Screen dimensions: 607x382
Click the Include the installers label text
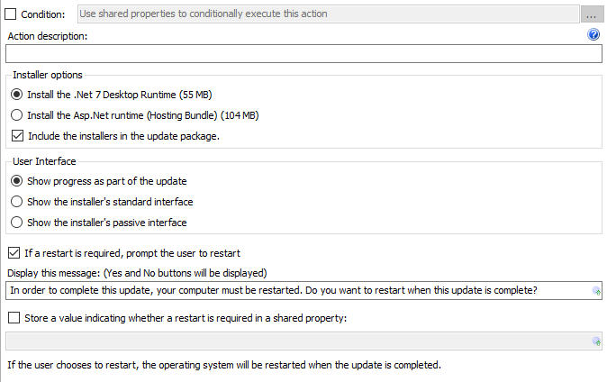pos(124,136)
